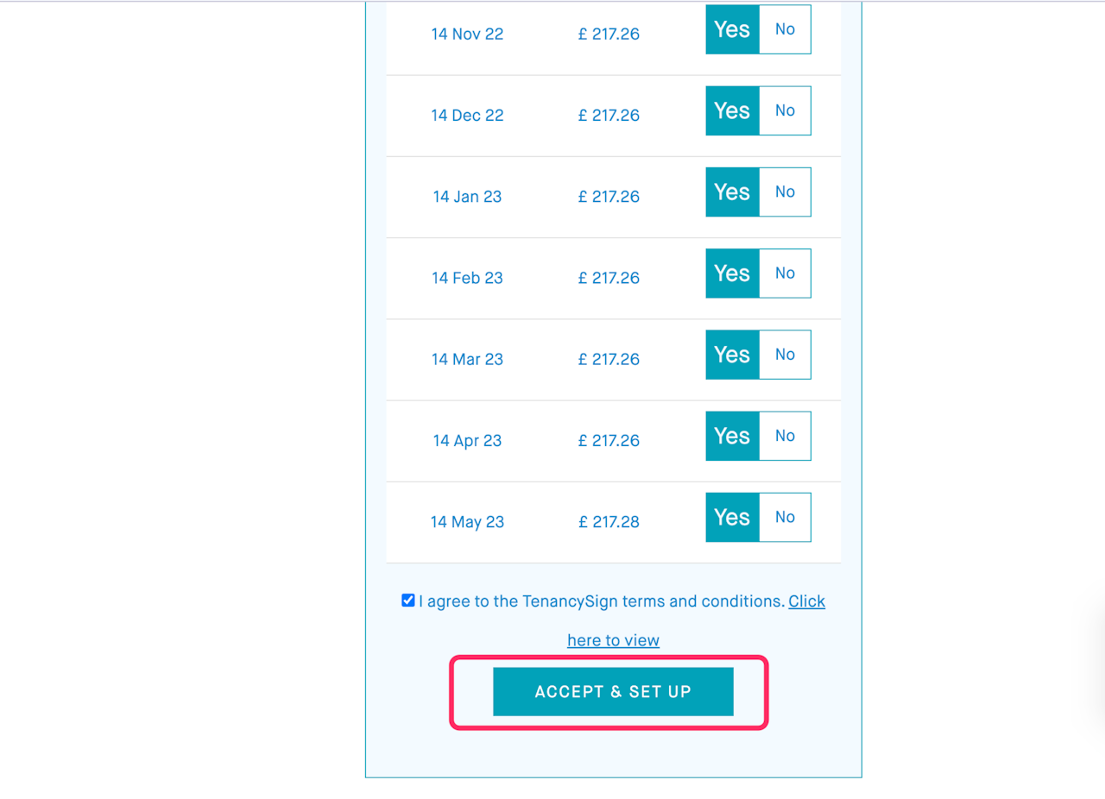Open the 'Click here to view' terms link
Image resolution: width=1105 pixels, height=799 pixels.
(x=613, y=640)
